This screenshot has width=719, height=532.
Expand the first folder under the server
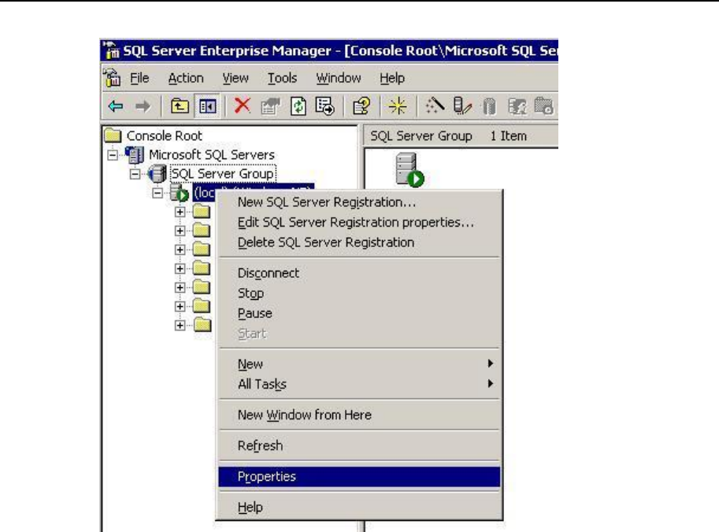click(180, 212)
